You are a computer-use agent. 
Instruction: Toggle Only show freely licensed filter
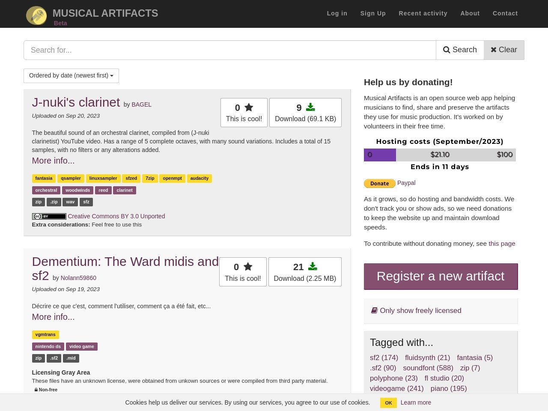coord(416,311)
